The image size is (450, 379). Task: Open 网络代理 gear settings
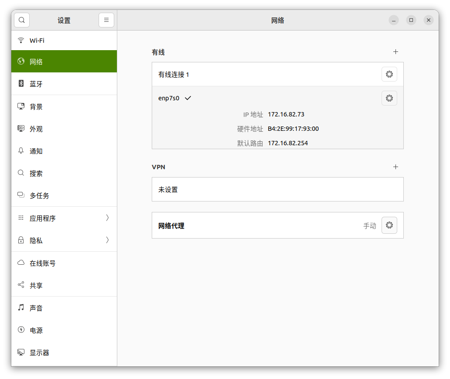coord(389,225)
